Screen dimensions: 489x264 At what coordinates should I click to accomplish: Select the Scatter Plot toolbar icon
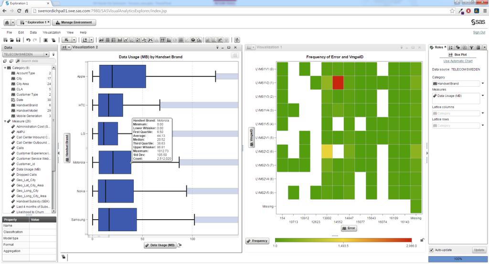(132, 40)
